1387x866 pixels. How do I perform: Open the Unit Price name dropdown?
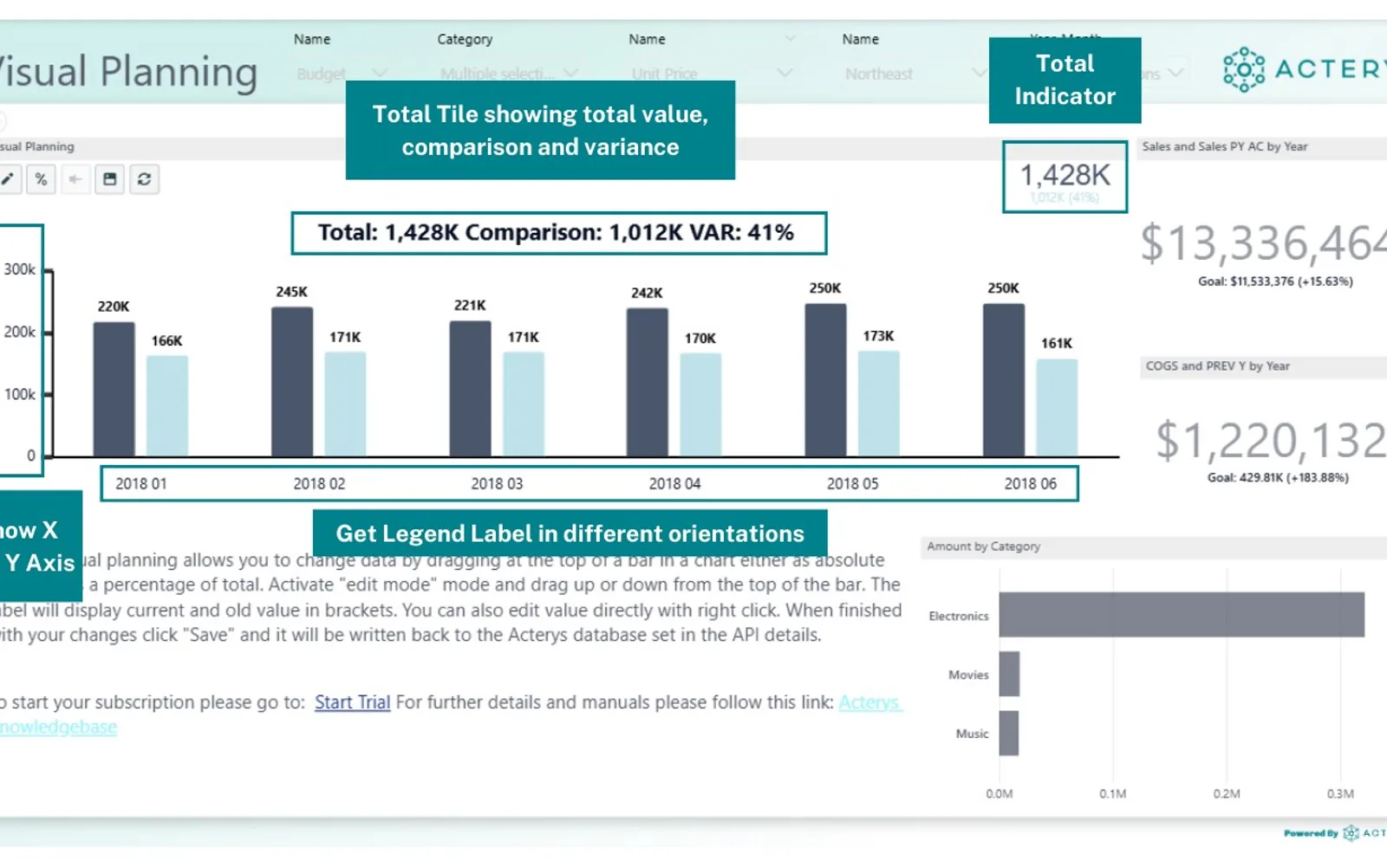(711, 74)
